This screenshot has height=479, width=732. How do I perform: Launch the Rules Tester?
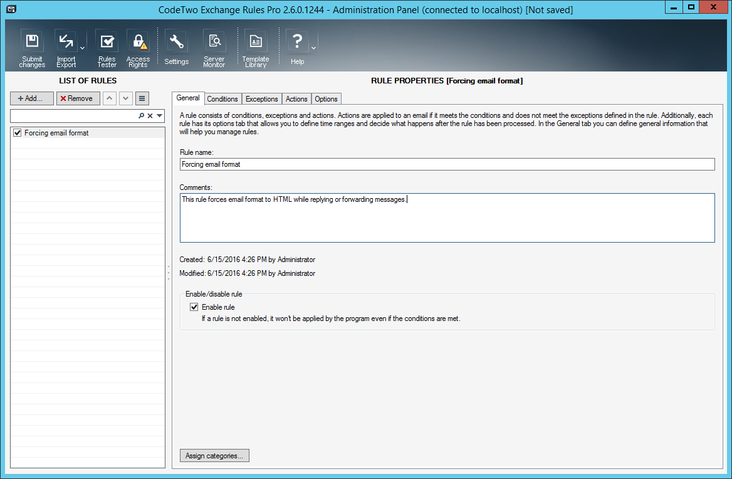107,48
